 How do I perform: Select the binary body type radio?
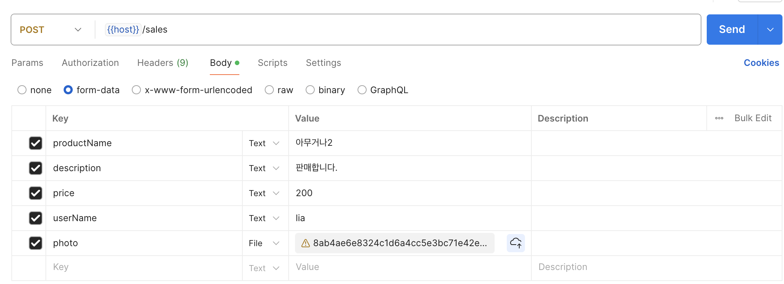point(310,90)
